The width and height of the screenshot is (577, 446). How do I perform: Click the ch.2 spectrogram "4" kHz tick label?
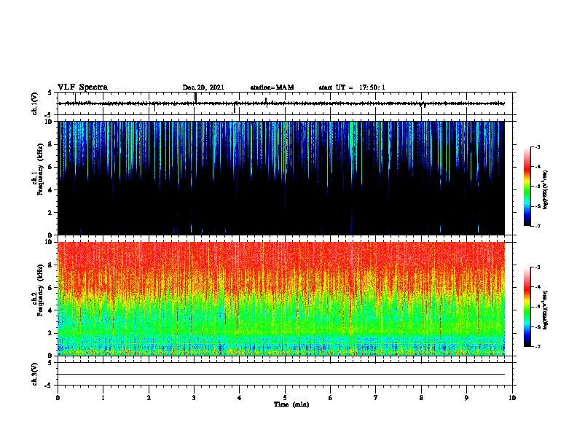51,310
